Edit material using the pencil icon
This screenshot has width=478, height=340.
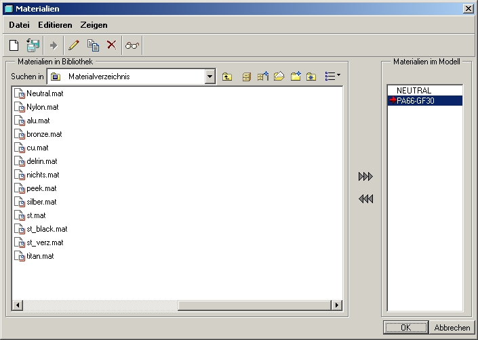[74, 45]
